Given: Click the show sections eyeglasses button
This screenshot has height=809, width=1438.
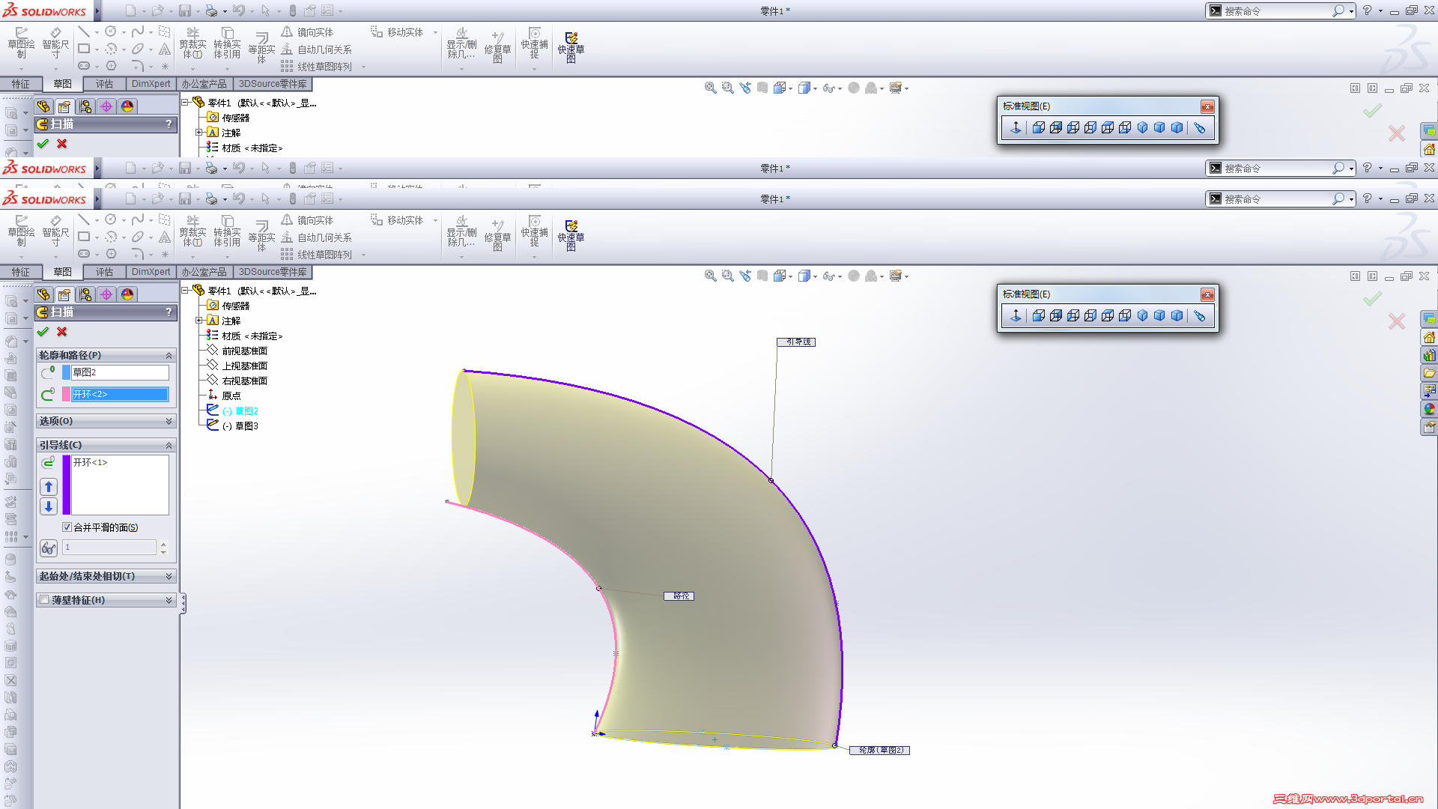Looking at the screenshot, I should click(49, 548).
